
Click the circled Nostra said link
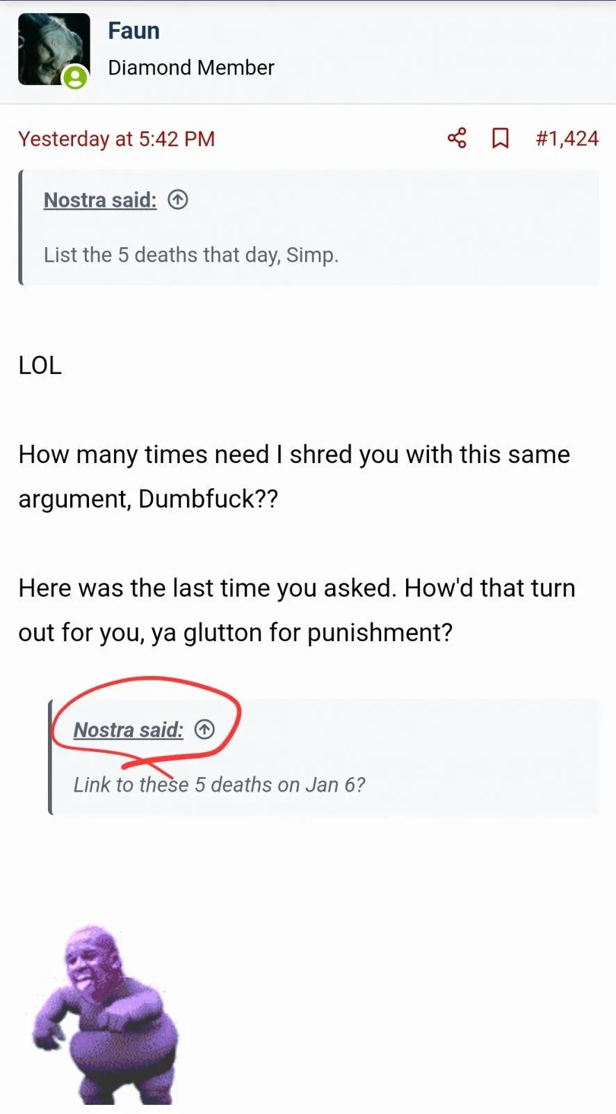pyautogui.click(x=128, y=730)
